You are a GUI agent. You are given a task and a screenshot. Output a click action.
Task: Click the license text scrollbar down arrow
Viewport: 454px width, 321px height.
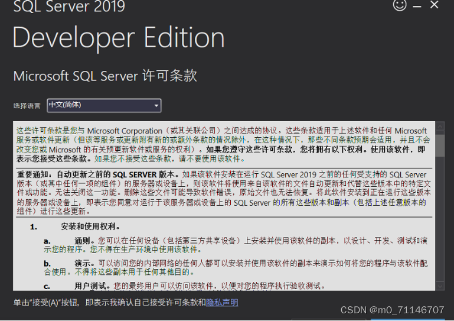point(440,286)
